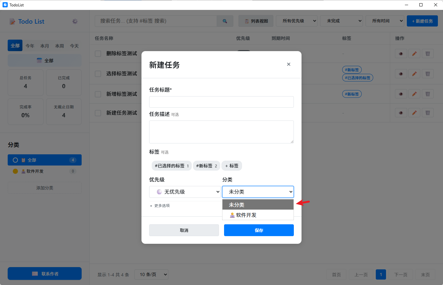Image resolution: width=443 pixels, height=285 pixels.
Task: Open the 未完成 status filter dropdown
Action: tap(342, 21)
